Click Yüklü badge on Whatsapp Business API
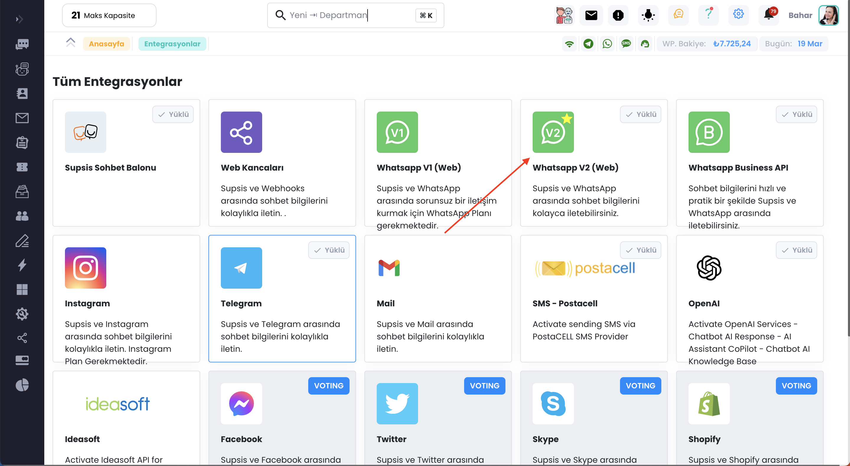This screenshot has width=850, height=466. coord(796,115)
